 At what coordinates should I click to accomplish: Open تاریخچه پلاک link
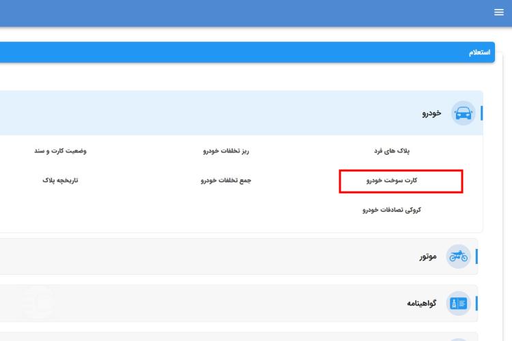point(60,180)
